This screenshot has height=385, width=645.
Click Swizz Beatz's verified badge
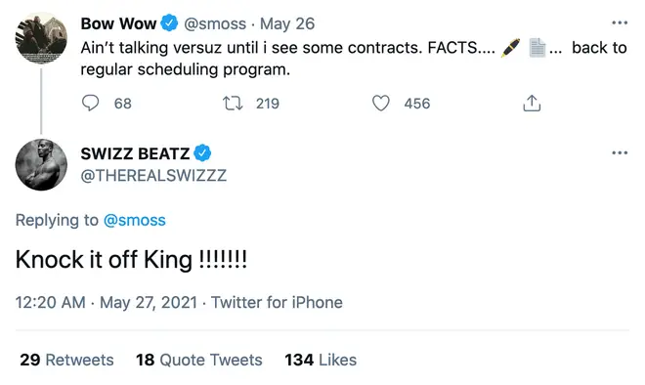click(x=202, y=153)
